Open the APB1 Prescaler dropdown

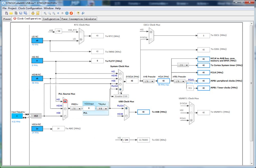click(x=179, y=81)
